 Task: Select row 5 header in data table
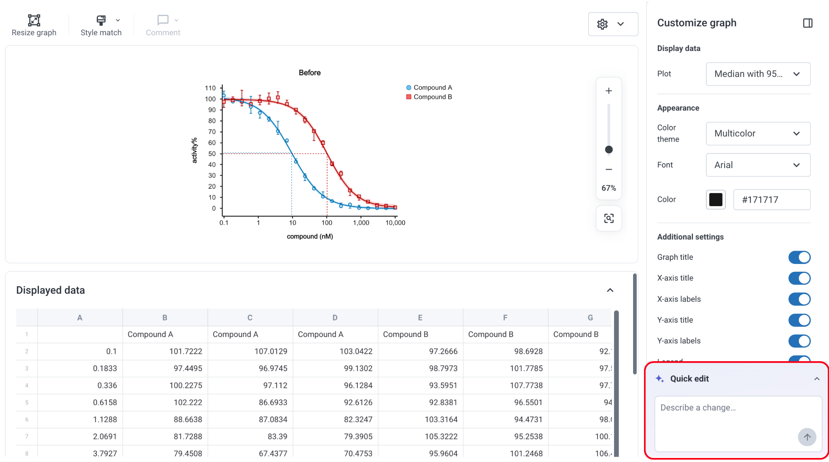click(x=27, y=402)
